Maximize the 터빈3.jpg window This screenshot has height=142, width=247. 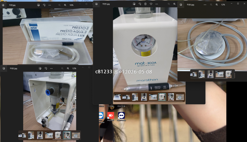coord(238,4)
